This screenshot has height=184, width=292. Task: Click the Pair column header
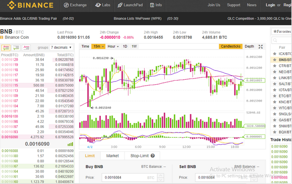(x=282, y=47)
